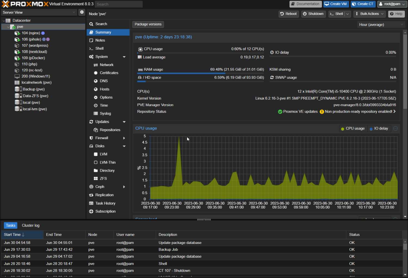Select the local-lvm (pve) storage
Screen dimensions: 408x278
click(x=35, y=109)
